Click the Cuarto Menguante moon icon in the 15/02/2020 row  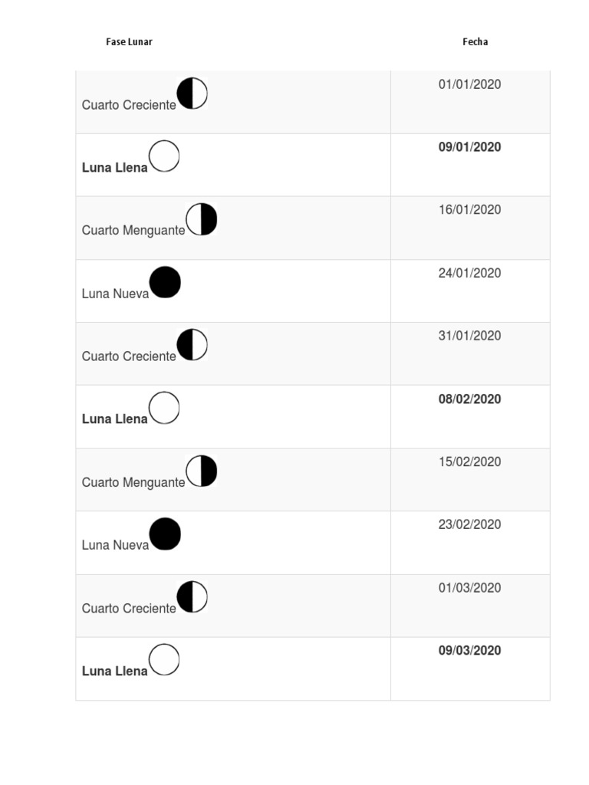(x=201, y=471)
